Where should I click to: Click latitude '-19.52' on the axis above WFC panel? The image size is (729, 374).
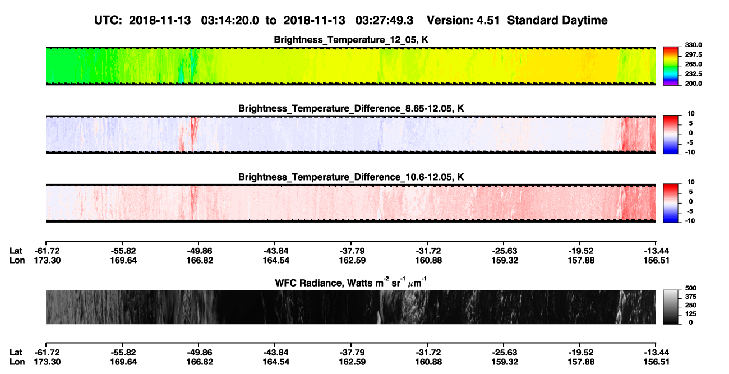click(580, 251)
